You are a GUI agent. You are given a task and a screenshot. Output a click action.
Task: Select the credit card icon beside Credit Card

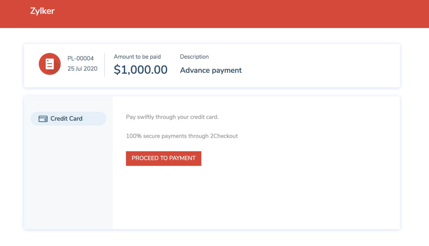[x=43, y=118]
